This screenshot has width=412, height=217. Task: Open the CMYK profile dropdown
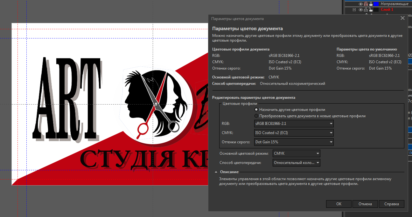tap(294, 133)
